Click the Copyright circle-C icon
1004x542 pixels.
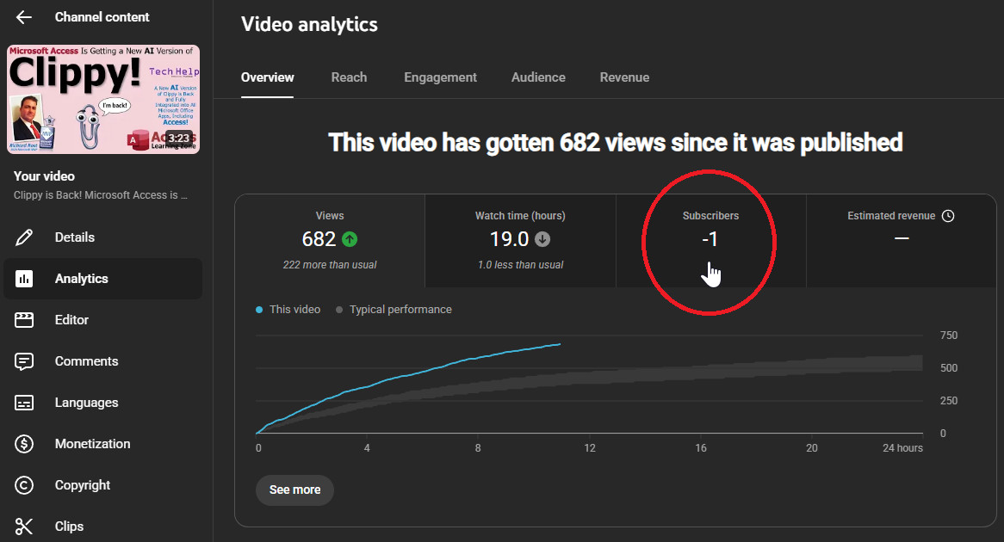tap(24, 485)
